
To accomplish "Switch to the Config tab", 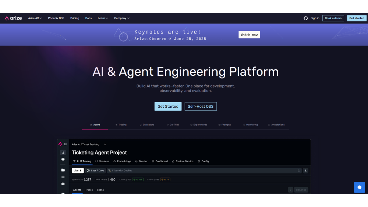I will pos(203,161).
